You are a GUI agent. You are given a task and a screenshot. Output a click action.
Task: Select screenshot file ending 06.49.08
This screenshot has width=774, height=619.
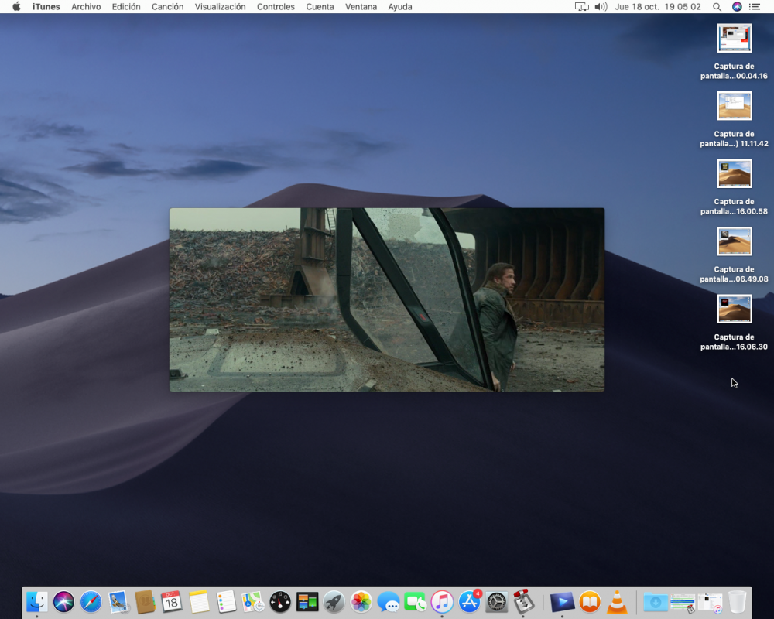point(734,255)
